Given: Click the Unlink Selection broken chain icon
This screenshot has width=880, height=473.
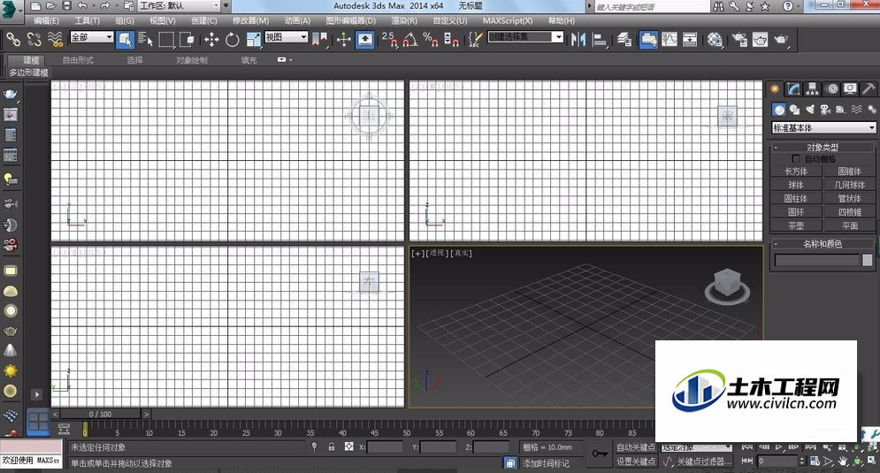Looking at the screenshot, I should point(34,39).
